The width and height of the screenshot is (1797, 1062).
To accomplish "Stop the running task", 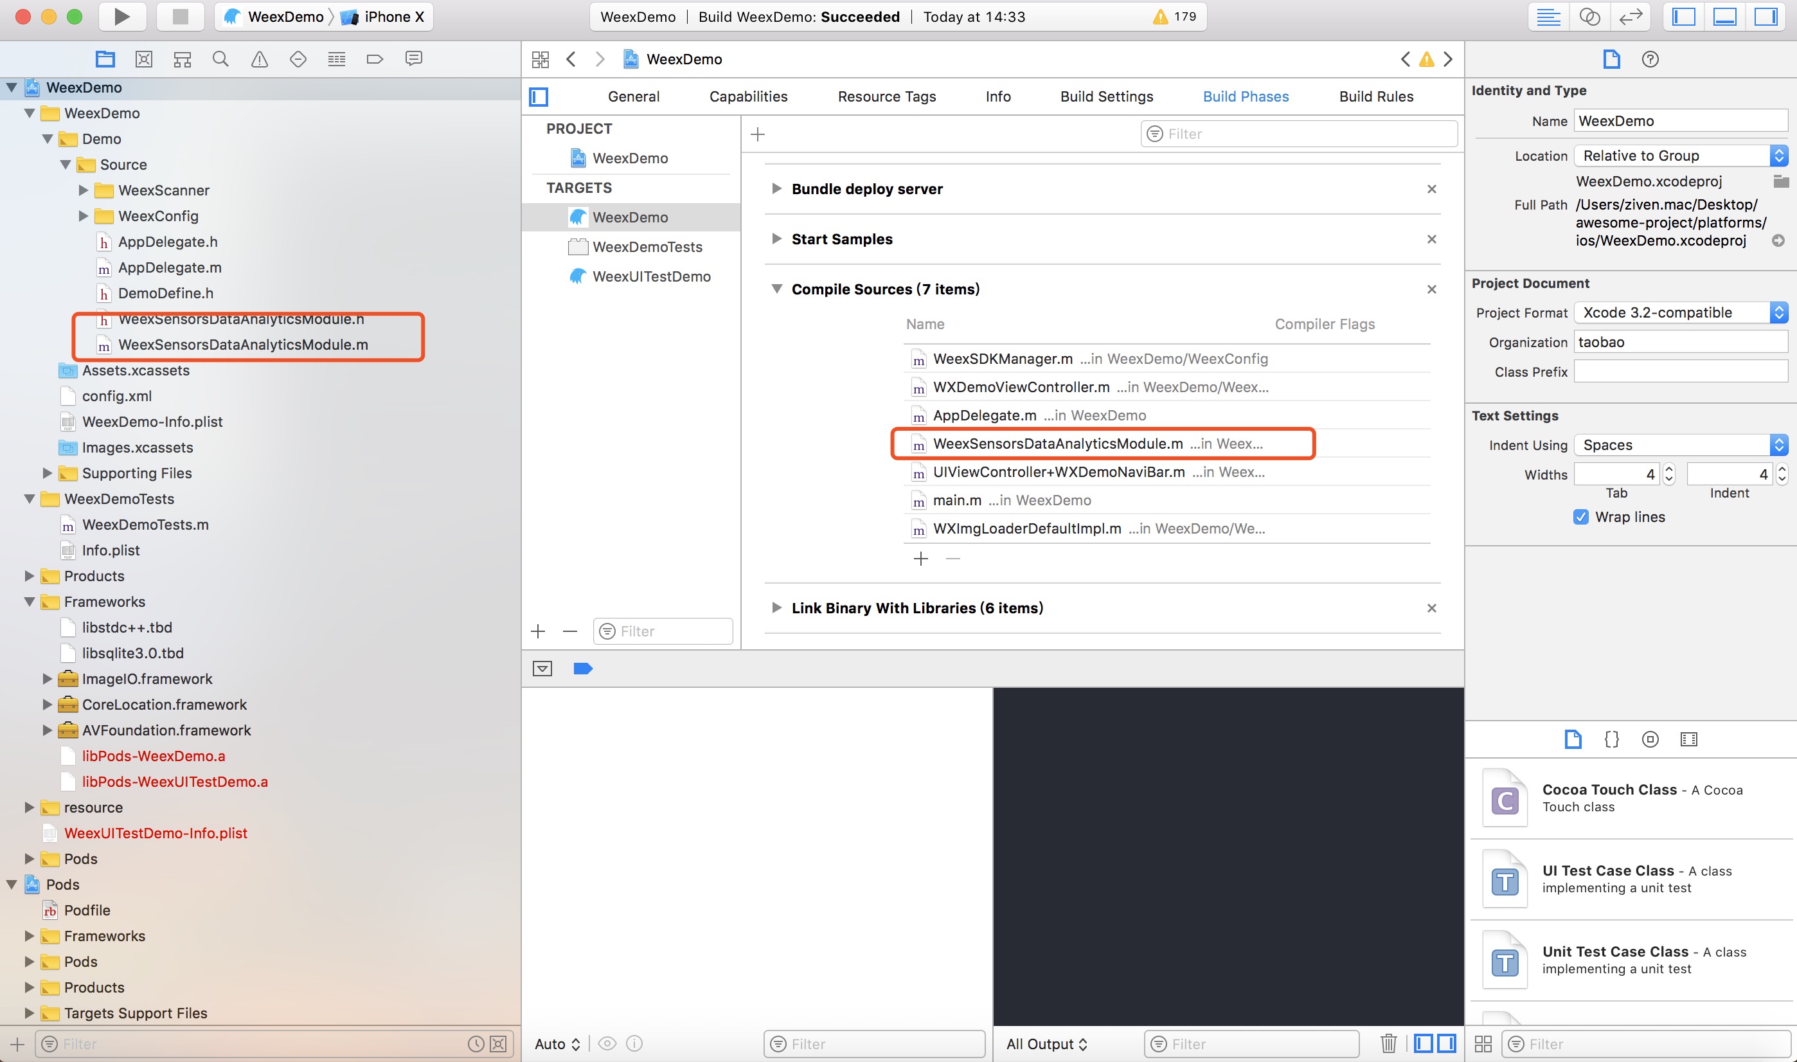I will point(180,17).
